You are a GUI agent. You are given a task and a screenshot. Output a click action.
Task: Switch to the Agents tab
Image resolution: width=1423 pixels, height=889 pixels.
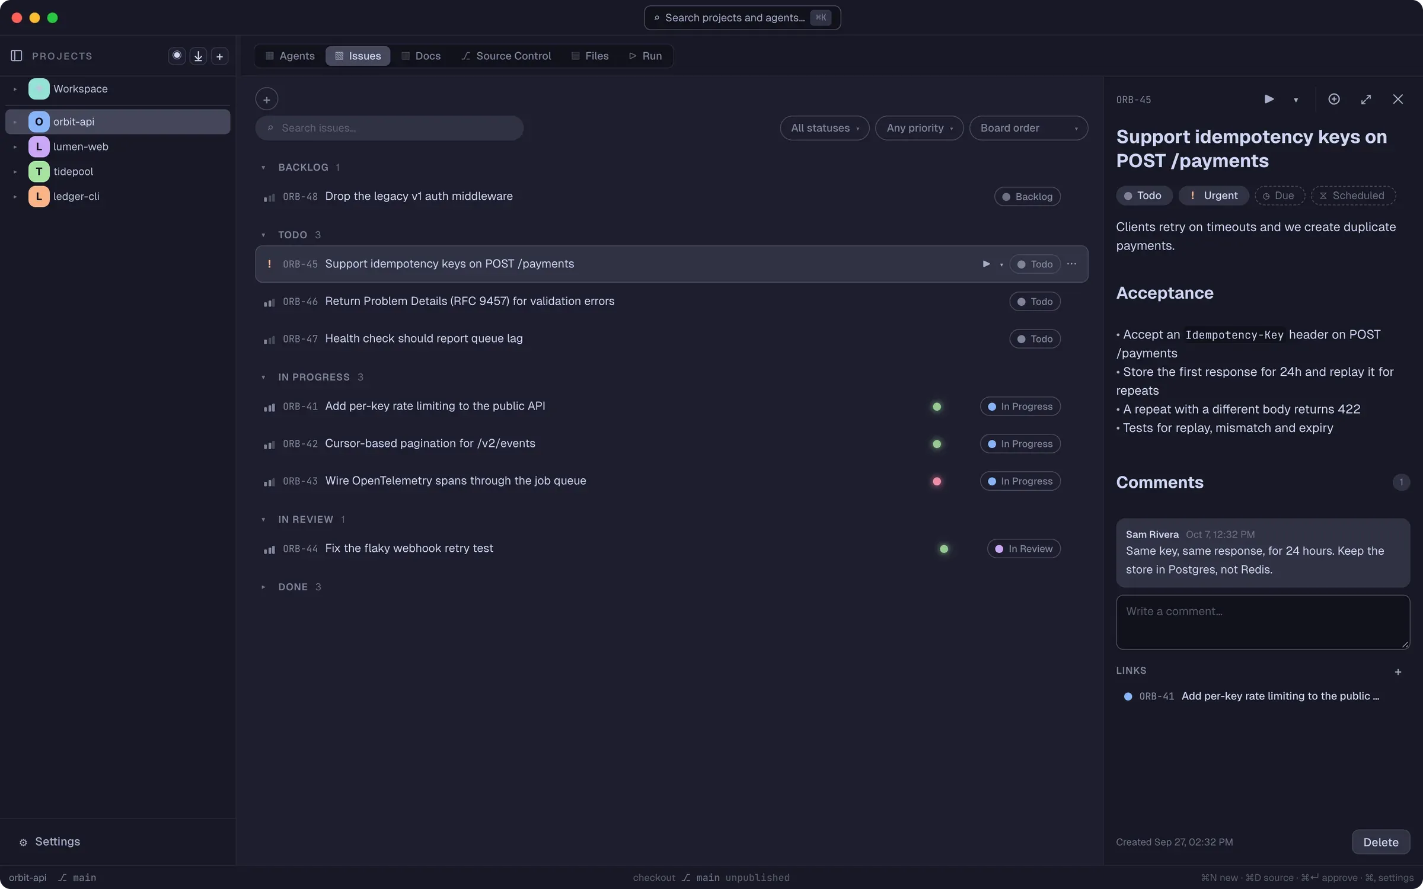(x=290, y=56)
